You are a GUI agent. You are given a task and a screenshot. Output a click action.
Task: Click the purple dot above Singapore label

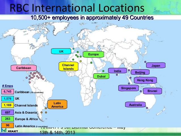[129, 83]
